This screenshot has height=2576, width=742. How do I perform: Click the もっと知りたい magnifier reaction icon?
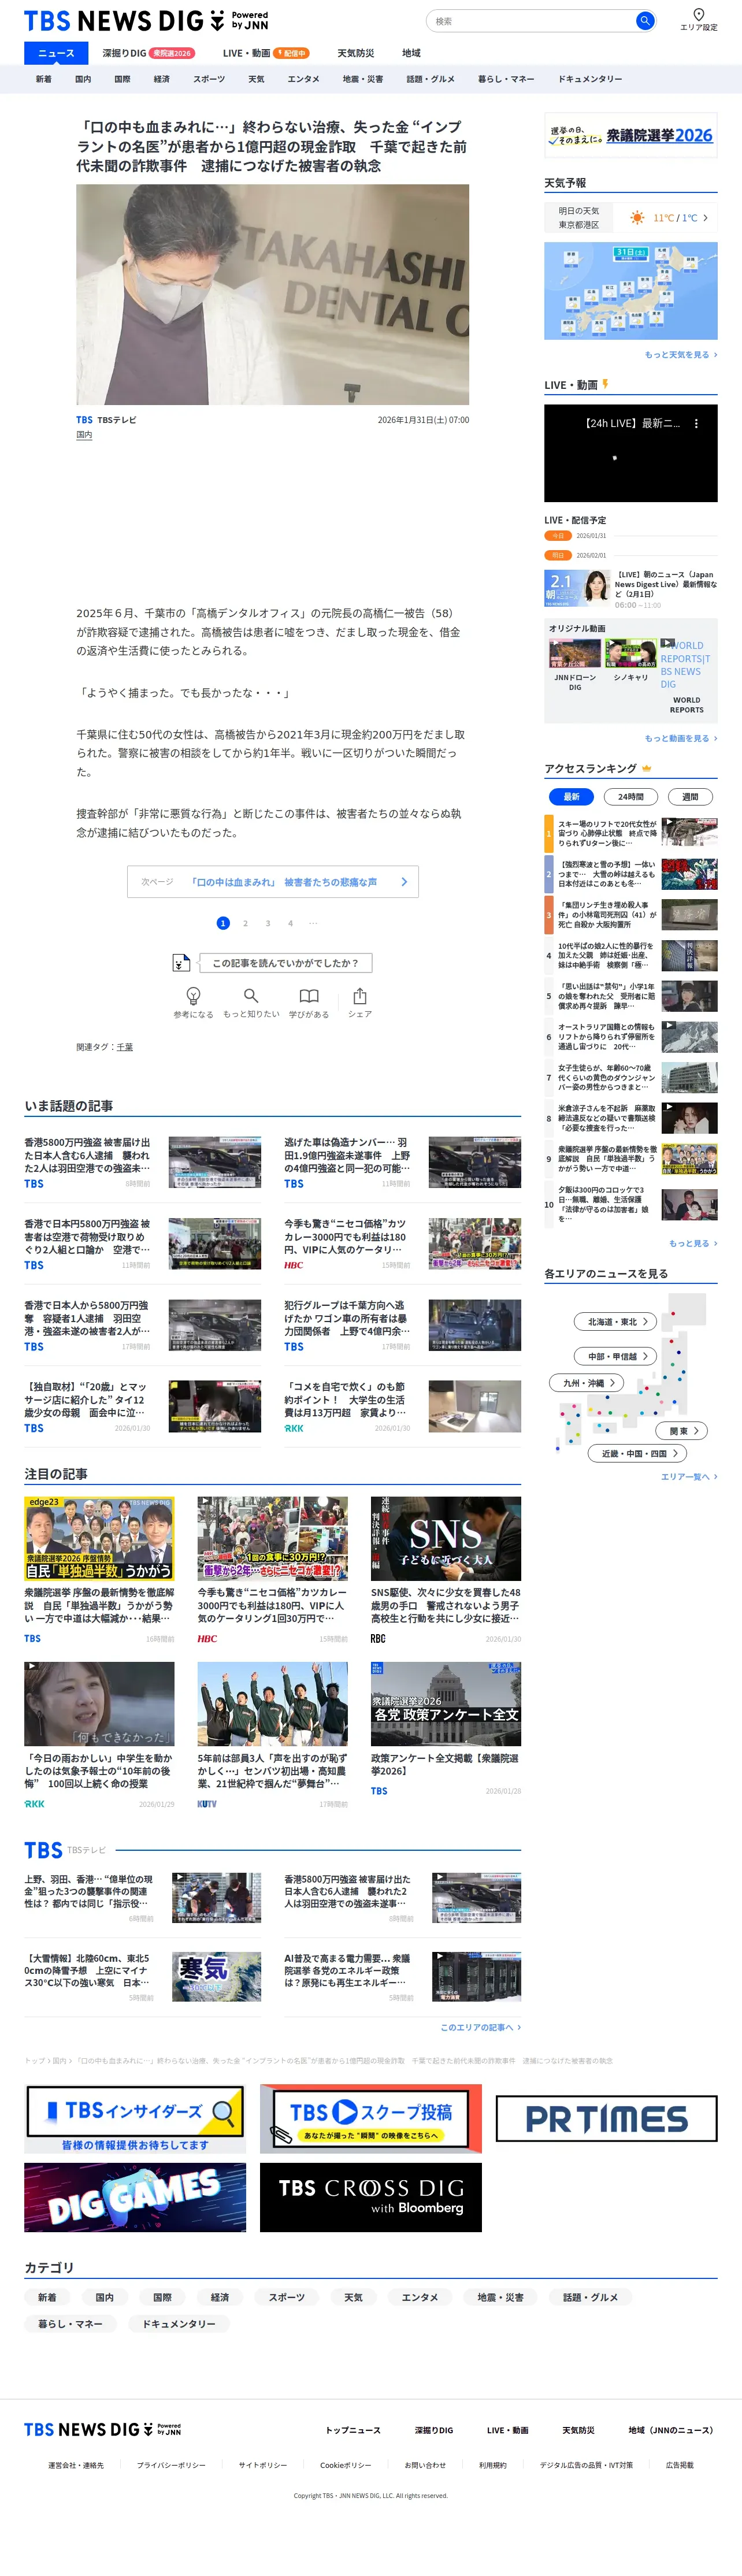(x=251, y=995)
